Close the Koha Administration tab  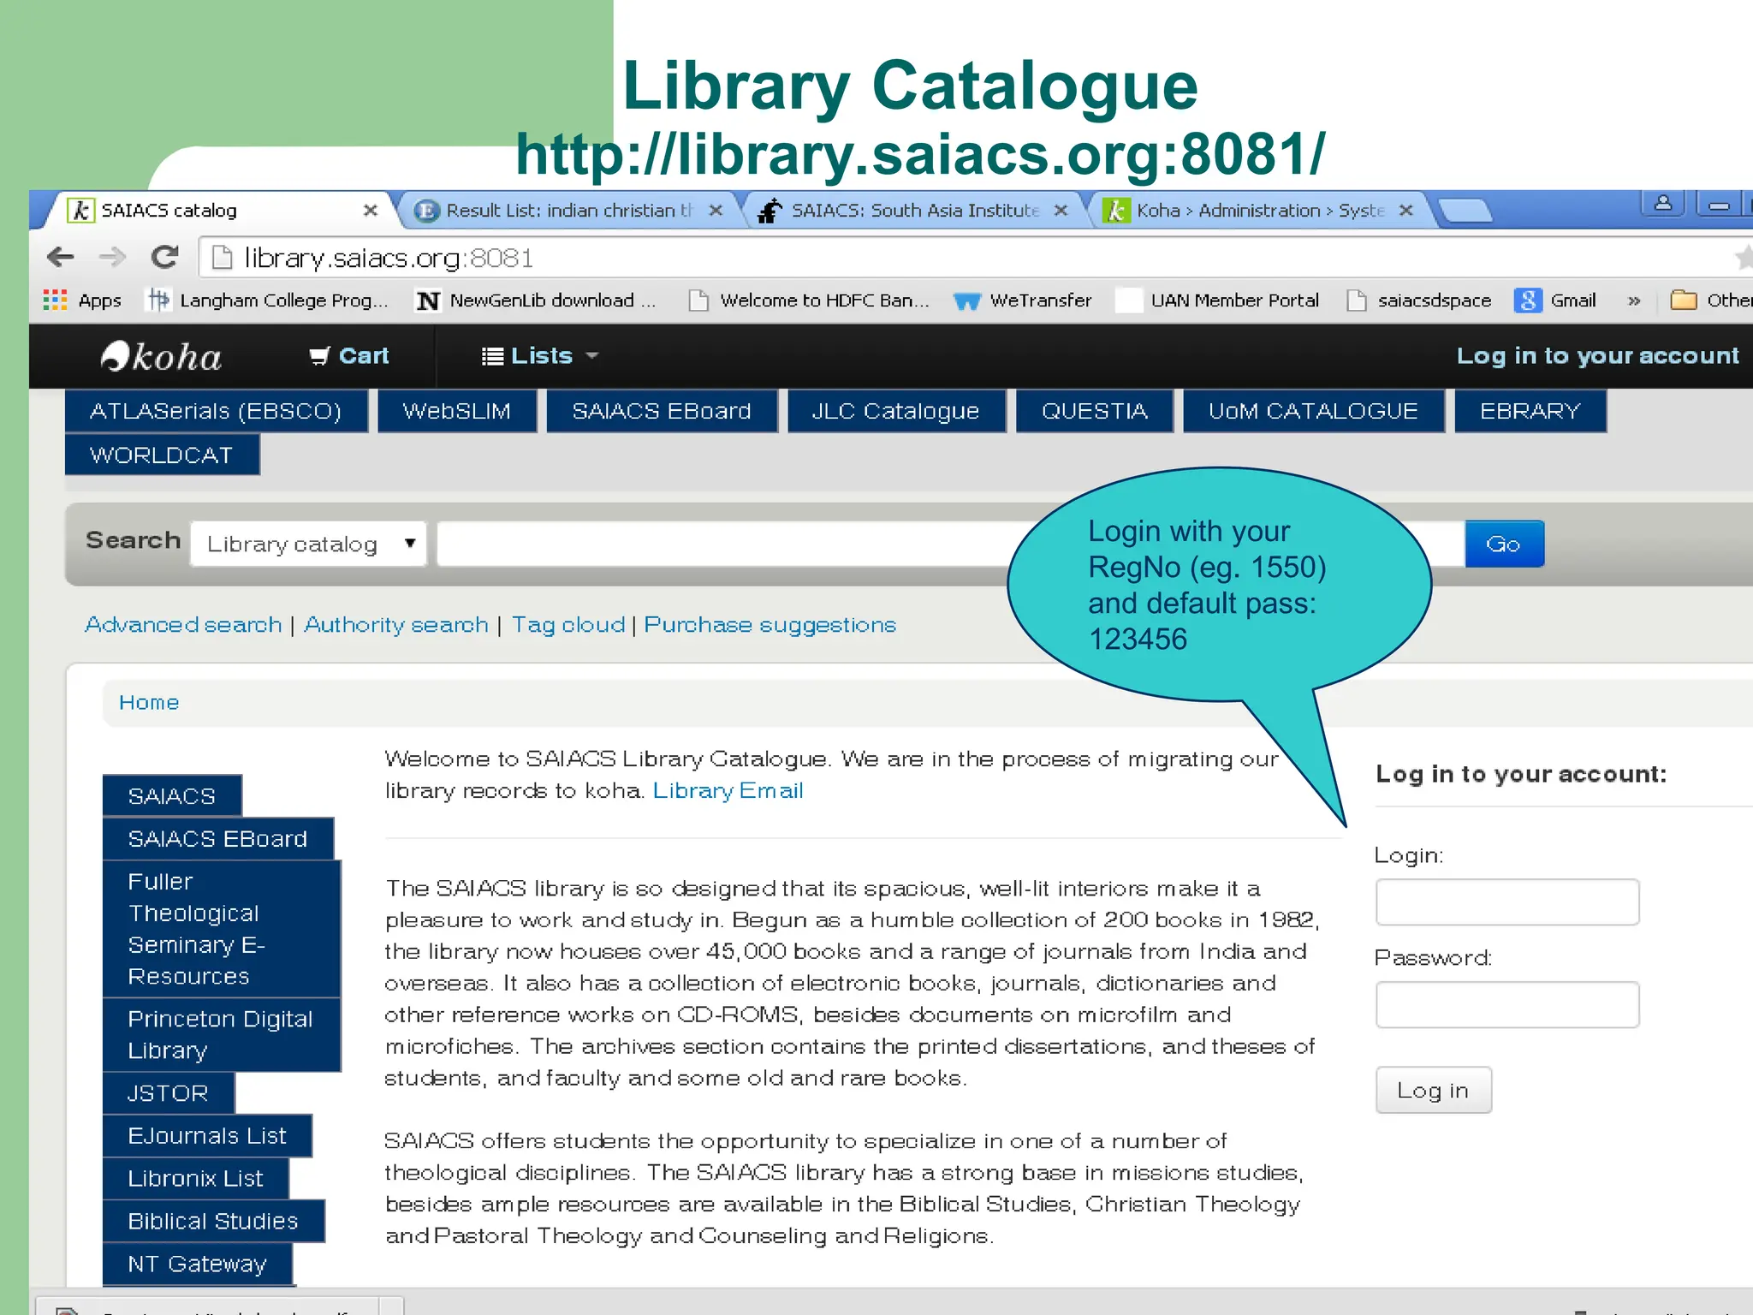(1405, 211)
